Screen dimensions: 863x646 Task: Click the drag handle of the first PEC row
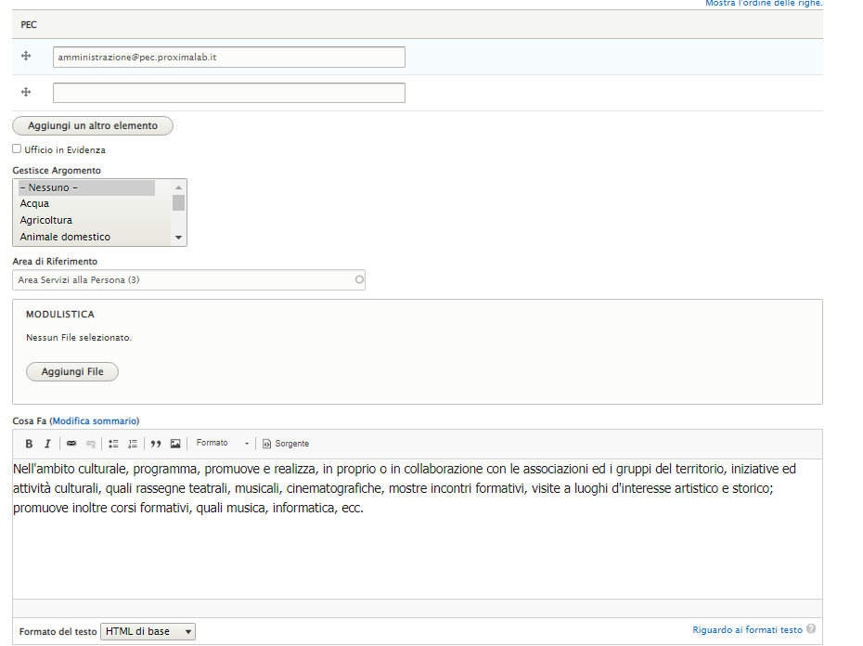(x=26, y=57)
